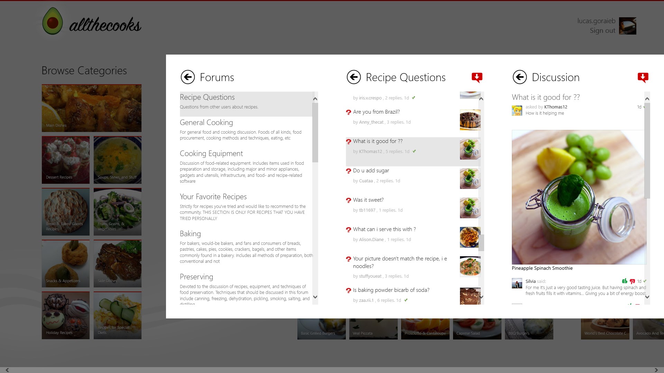Click the Pineapple Spinach Smoothie photo

pyautogui.click(x=578, y=197)
